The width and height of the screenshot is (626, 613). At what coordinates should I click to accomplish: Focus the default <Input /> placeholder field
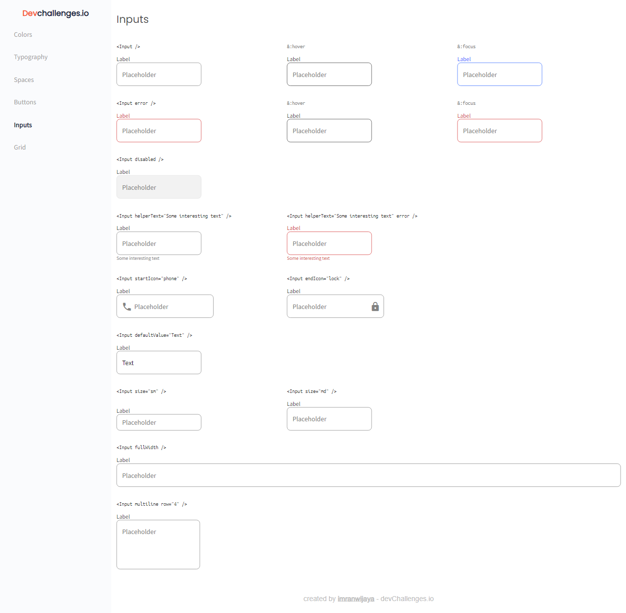[159, 75]
